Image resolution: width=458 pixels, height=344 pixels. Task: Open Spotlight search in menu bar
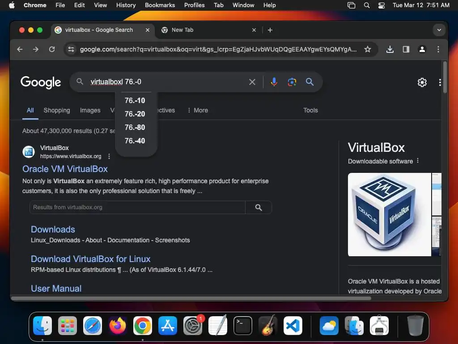367,5
